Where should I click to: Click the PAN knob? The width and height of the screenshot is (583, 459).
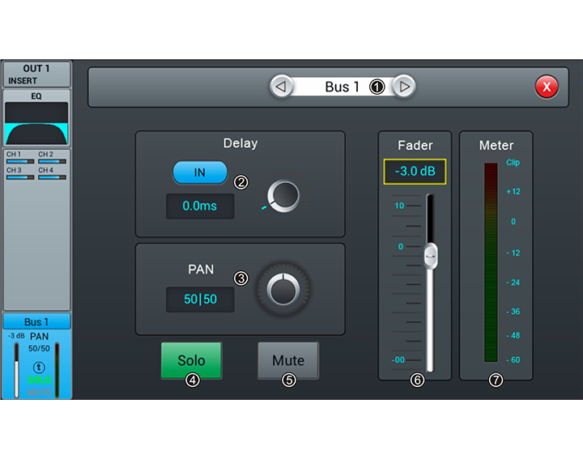(283, 288)
